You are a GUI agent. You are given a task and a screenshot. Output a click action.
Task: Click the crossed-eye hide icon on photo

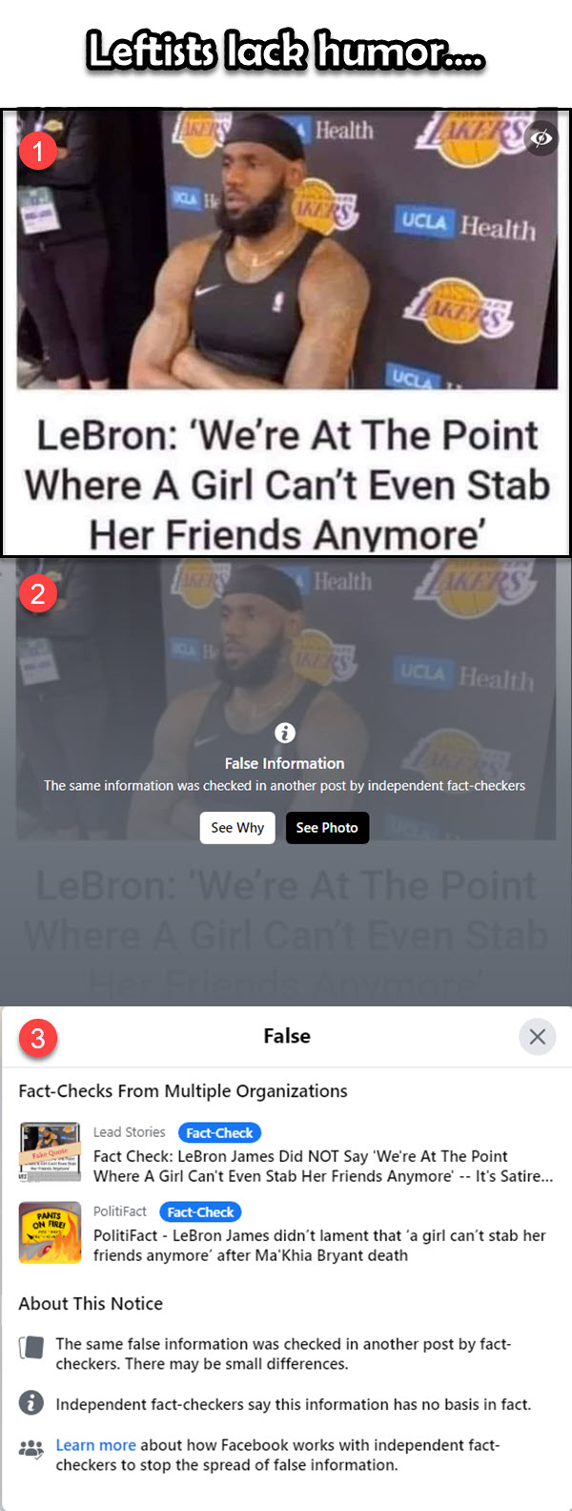coord(541,138)
